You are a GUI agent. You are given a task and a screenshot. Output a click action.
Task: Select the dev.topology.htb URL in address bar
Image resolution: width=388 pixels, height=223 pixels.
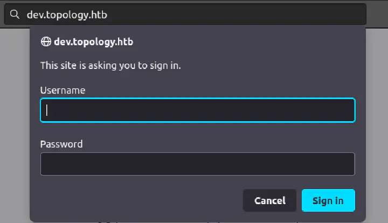(67, 15)
